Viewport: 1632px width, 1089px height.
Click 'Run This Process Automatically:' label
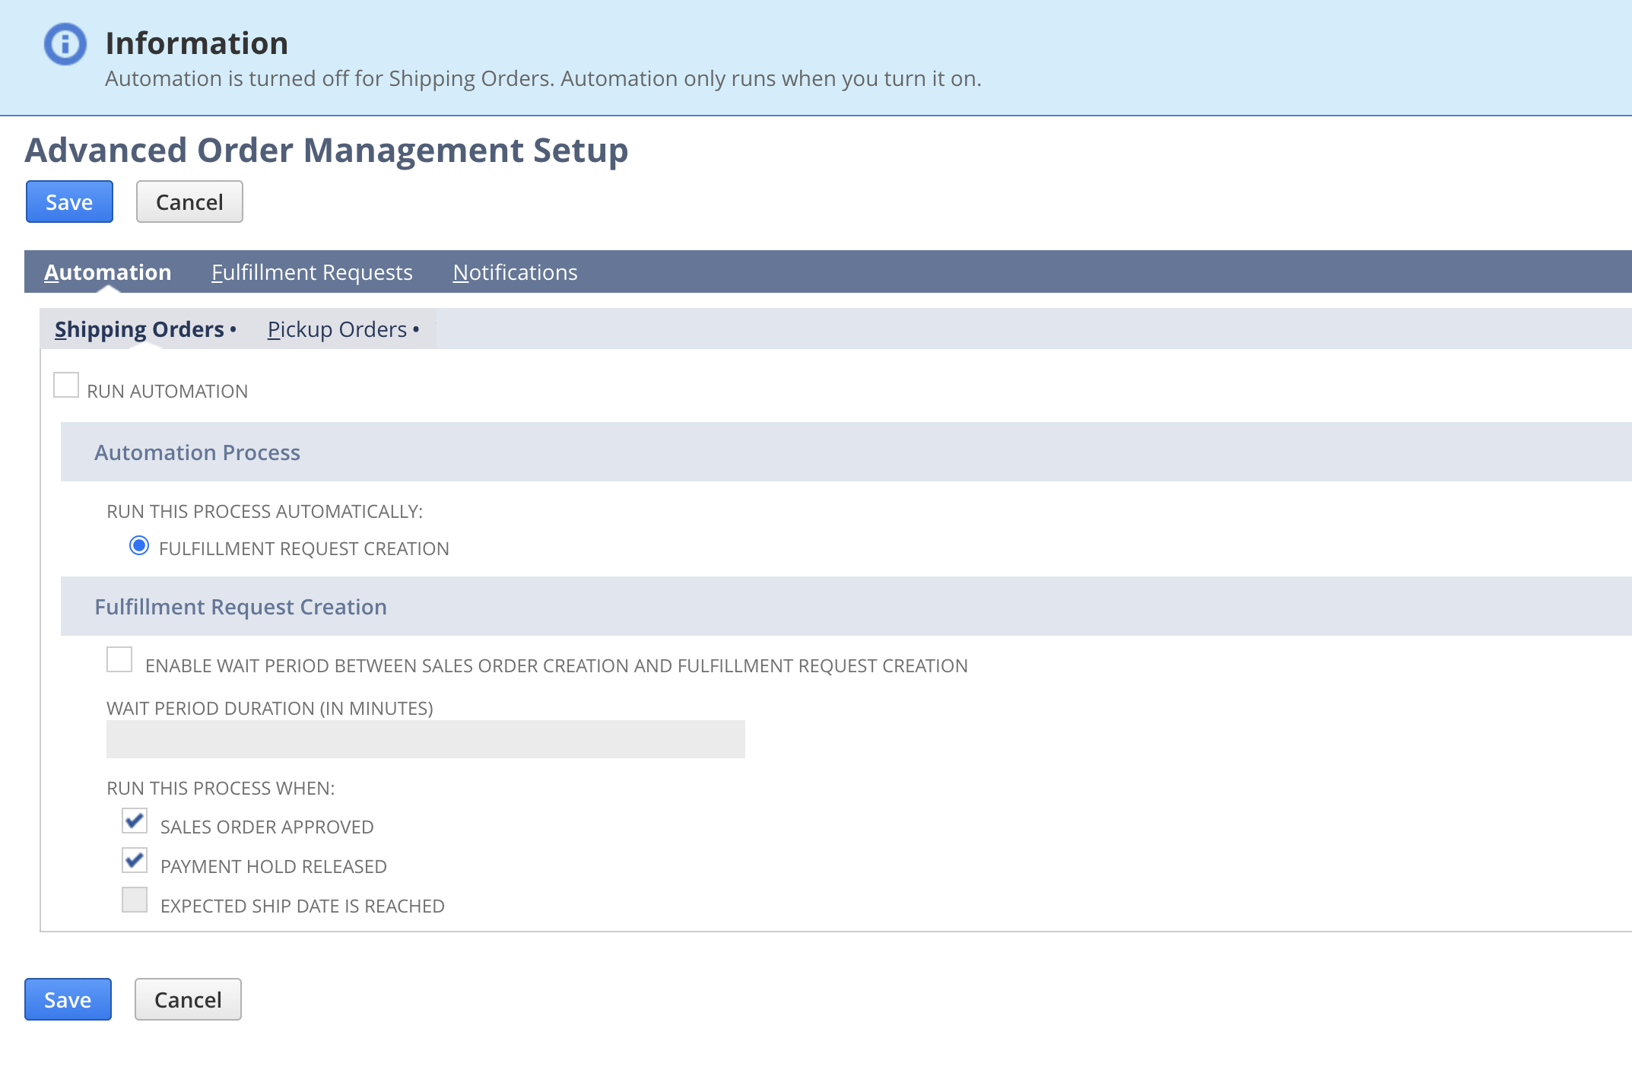tap(265, 512)
